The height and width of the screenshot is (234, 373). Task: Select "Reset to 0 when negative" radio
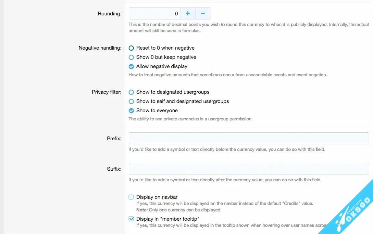(131, 48)
